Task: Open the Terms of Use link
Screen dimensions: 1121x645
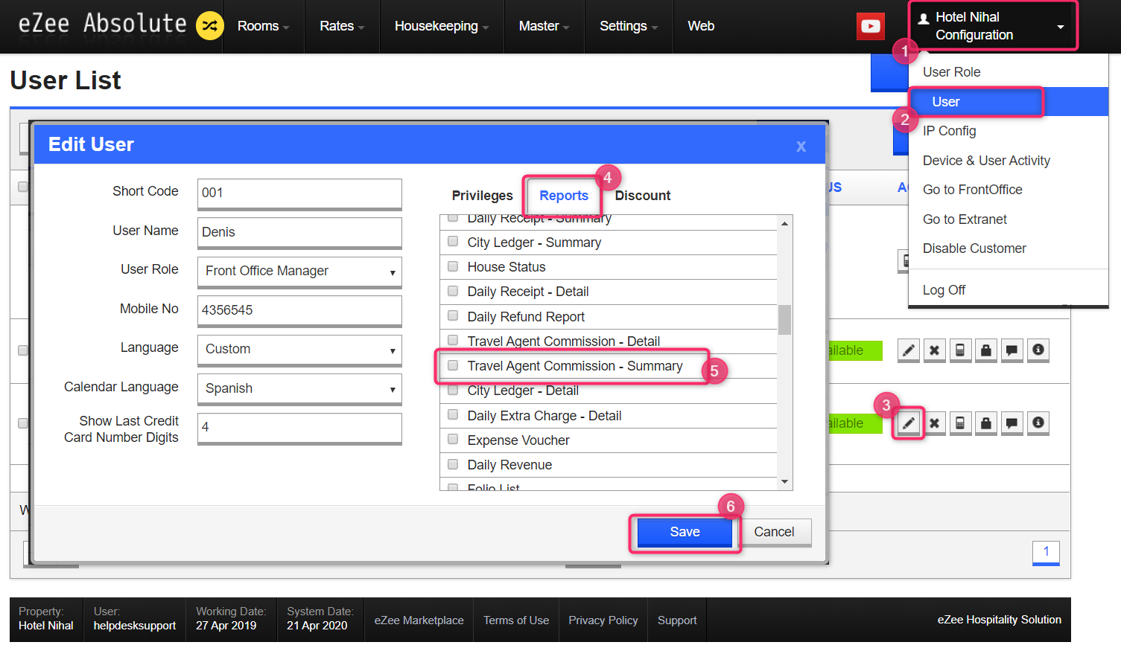Action: coord(516,620)
